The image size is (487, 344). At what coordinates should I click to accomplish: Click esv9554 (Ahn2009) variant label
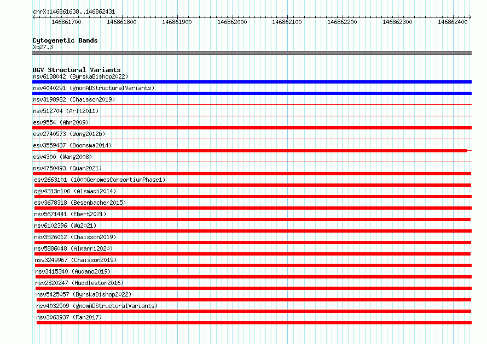(61, 122)
